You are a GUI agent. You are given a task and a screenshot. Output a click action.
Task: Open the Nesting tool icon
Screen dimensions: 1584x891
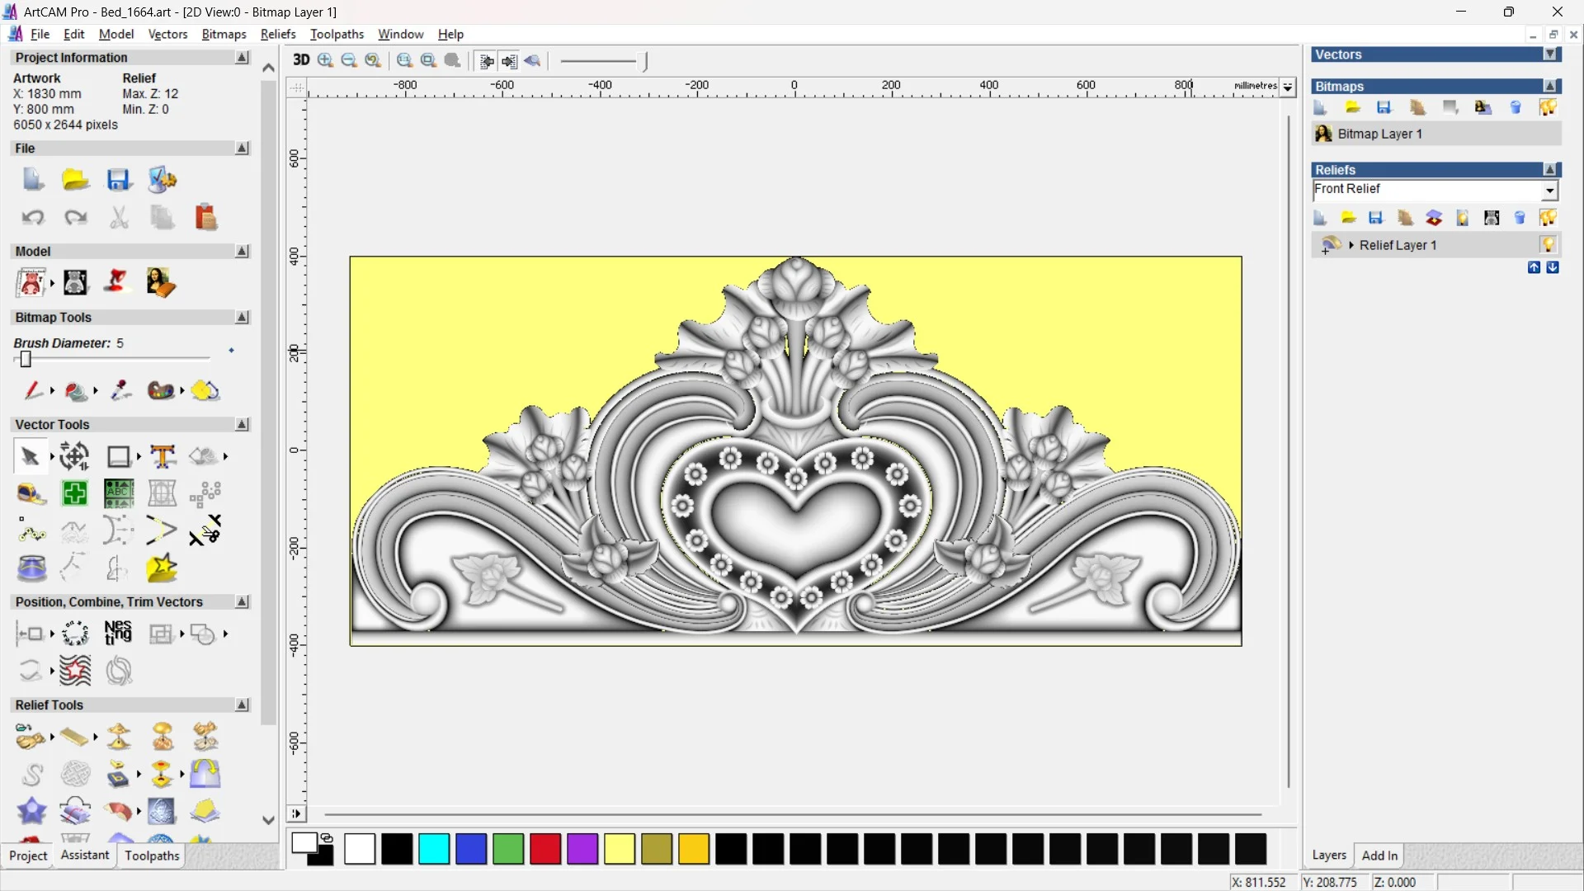point(118,633)
